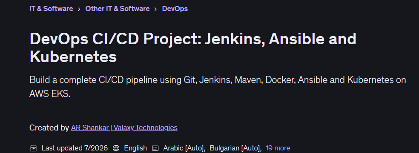Open the IT & Software breadcrumb link

pos(51,8)
